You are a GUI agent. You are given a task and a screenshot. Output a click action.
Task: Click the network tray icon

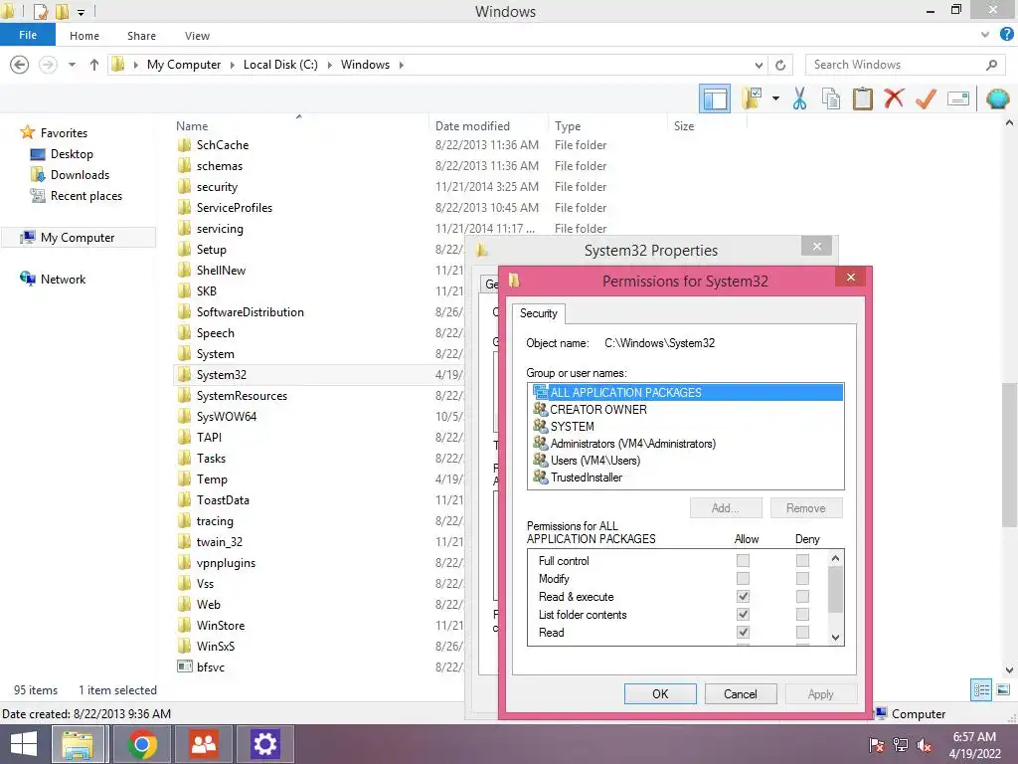click(901, 745)
